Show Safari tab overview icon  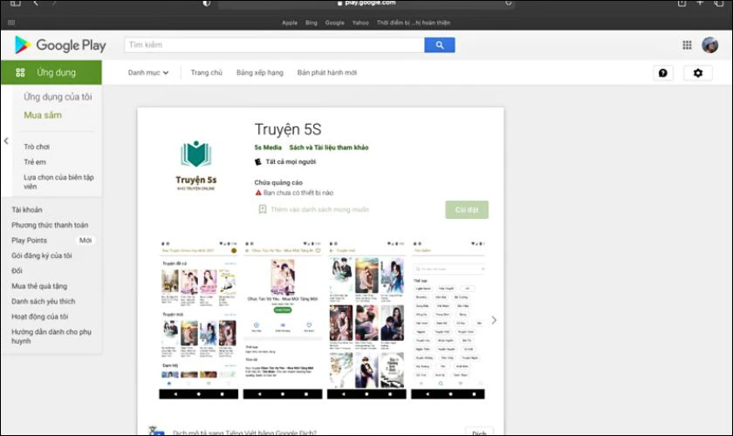pyautogui.click(x=719, y=3)
